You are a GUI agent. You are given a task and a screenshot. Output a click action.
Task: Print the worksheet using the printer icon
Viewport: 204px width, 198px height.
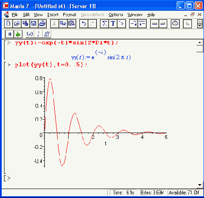[x=42, y=24]
